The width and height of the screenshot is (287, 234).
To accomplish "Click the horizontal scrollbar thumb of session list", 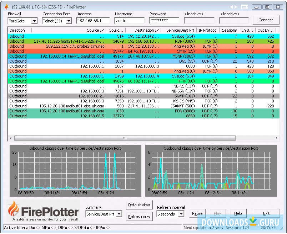I will tap(125, 138).
